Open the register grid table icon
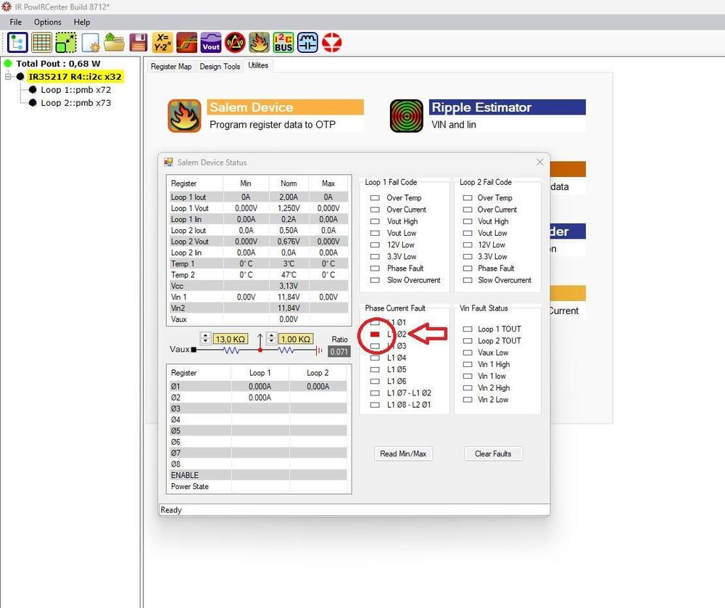Viewport: 725px width, 608px height. coord(41,43)
